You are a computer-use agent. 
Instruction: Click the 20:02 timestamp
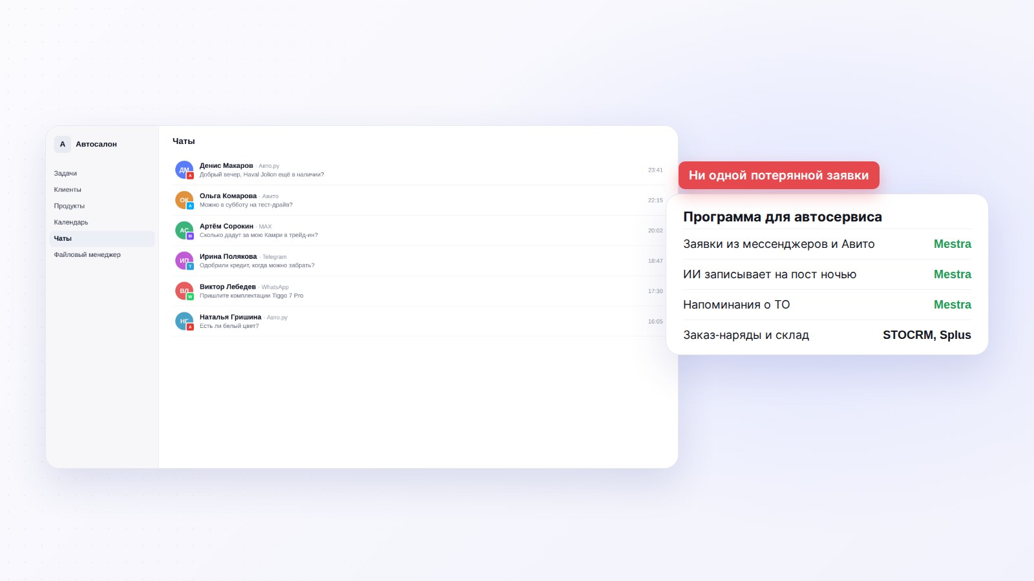pyautogui.click(x=655, y=230)
